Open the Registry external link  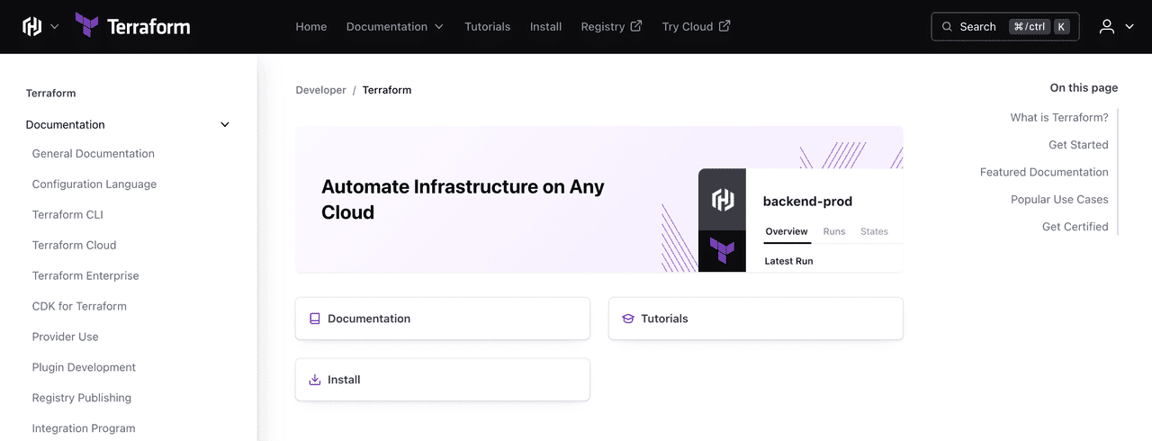click(611, 27)
